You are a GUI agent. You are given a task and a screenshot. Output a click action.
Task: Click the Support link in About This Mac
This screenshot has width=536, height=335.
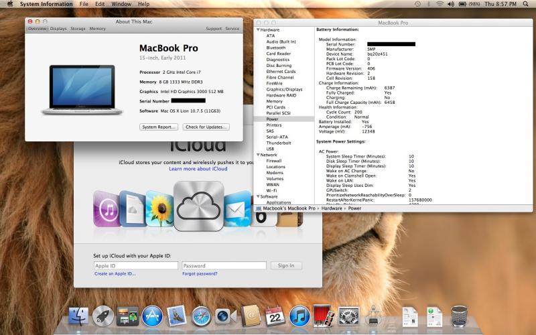214,29
